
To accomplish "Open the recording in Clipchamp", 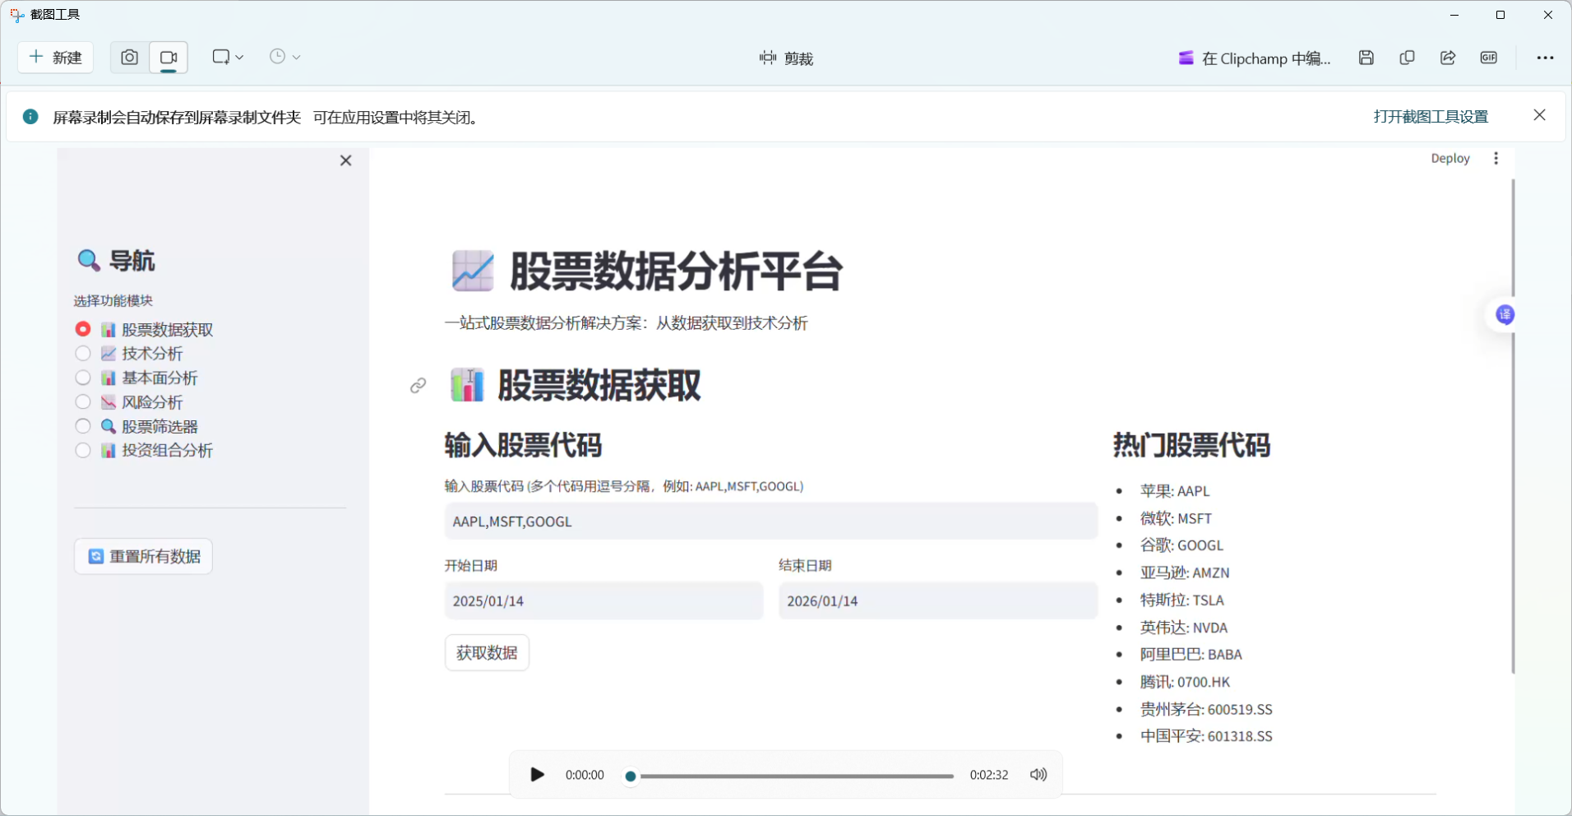I will pyautogui.click(x=1254, y=58).
